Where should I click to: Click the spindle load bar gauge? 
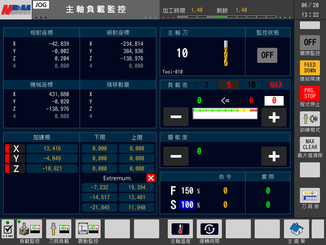[x=225, y=114]
